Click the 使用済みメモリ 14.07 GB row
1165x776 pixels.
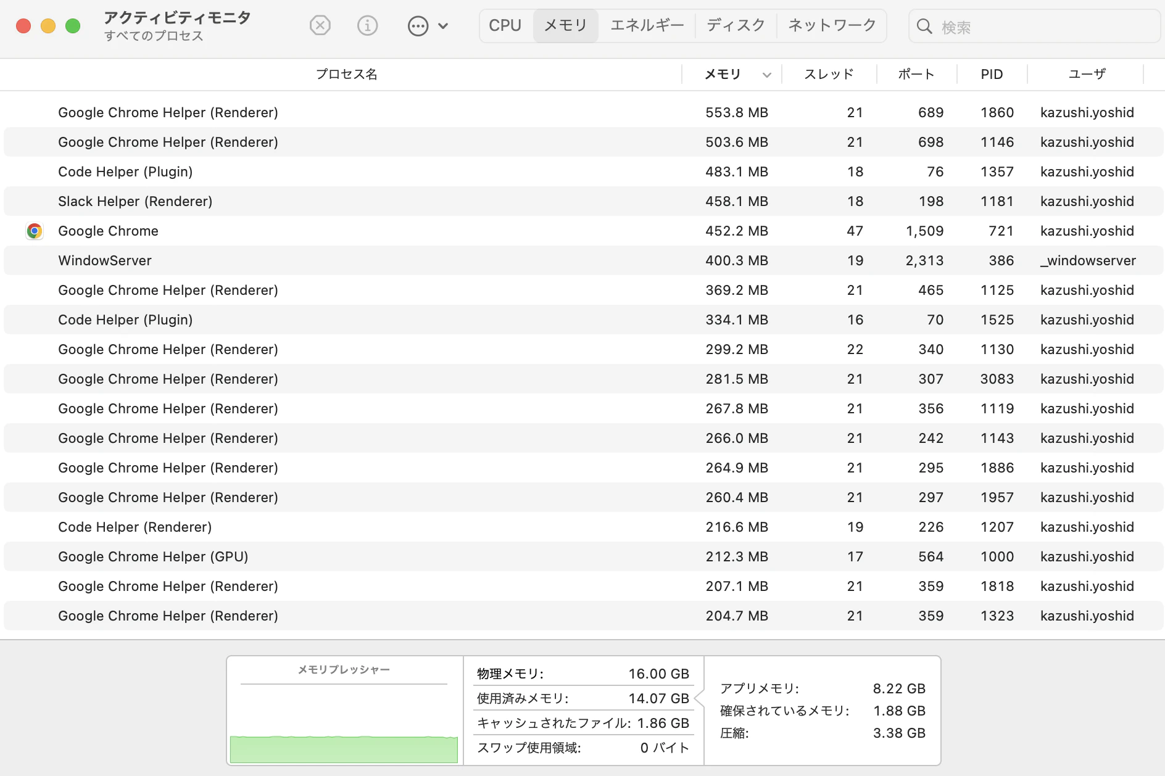583,698
